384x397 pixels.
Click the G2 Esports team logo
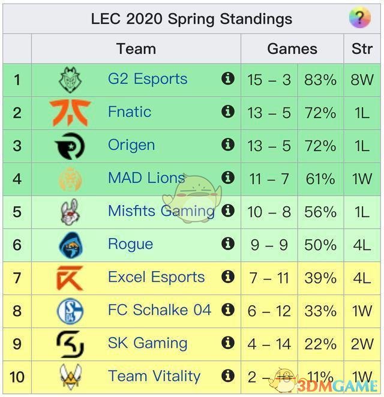70,80
